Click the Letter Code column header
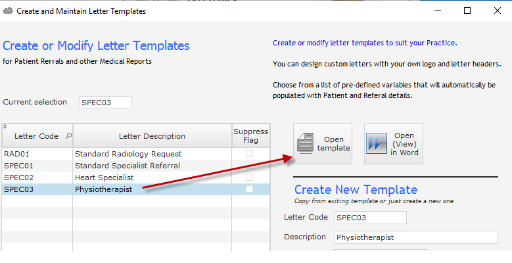This screenshot has height=263, width=512. (x=37, y=136)
